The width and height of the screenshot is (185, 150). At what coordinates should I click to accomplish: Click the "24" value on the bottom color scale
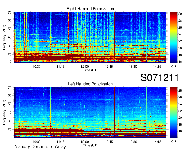click(x=180, y=104)
